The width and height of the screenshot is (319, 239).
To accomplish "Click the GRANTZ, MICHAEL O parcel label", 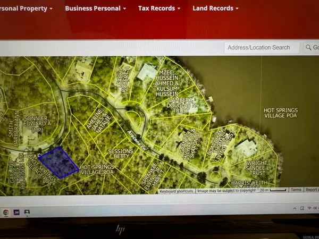I will pos(189,144).
